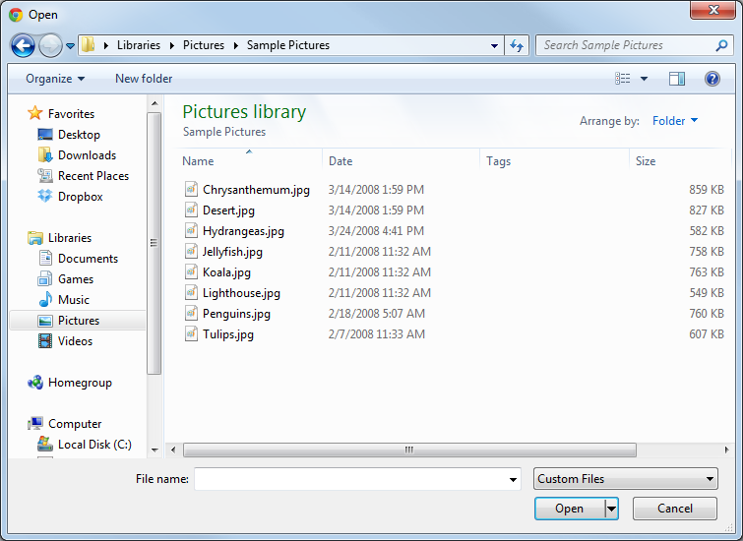Click the navigation pane vertical scrollbar thumb
The width and height of the screenshot is (743, 541).
pyautogui.click(x=154, y=244)
